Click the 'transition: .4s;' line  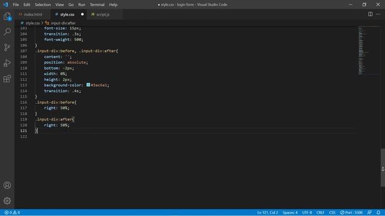[x=63, y=91]
